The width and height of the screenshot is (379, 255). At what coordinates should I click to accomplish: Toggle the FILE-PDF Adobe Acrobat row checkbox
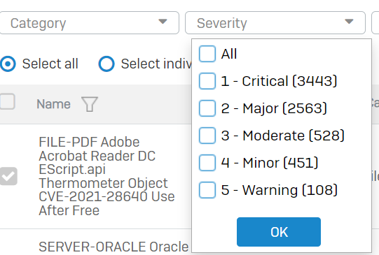pyautogui.click(x=8, y=176)
